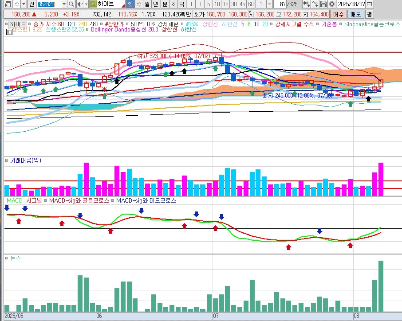
Task: Toggle the Bollinger Bands indicator marker
Action: [87, 29]
